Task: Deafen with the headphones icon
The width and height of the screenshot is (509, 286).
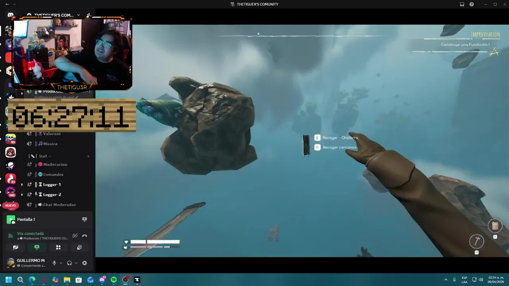Action: pos(70,263)
